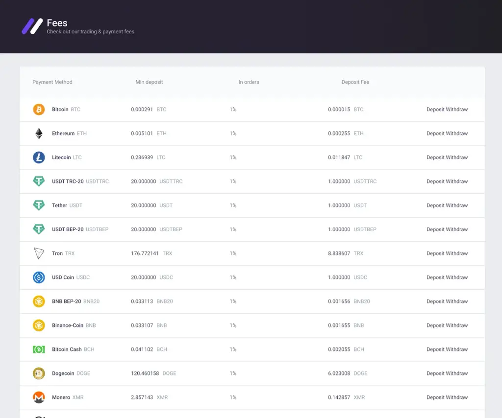Click the Fees page title
Image resolution: width=502 pixels, height=418 pixels.
(x=57, y=23)
